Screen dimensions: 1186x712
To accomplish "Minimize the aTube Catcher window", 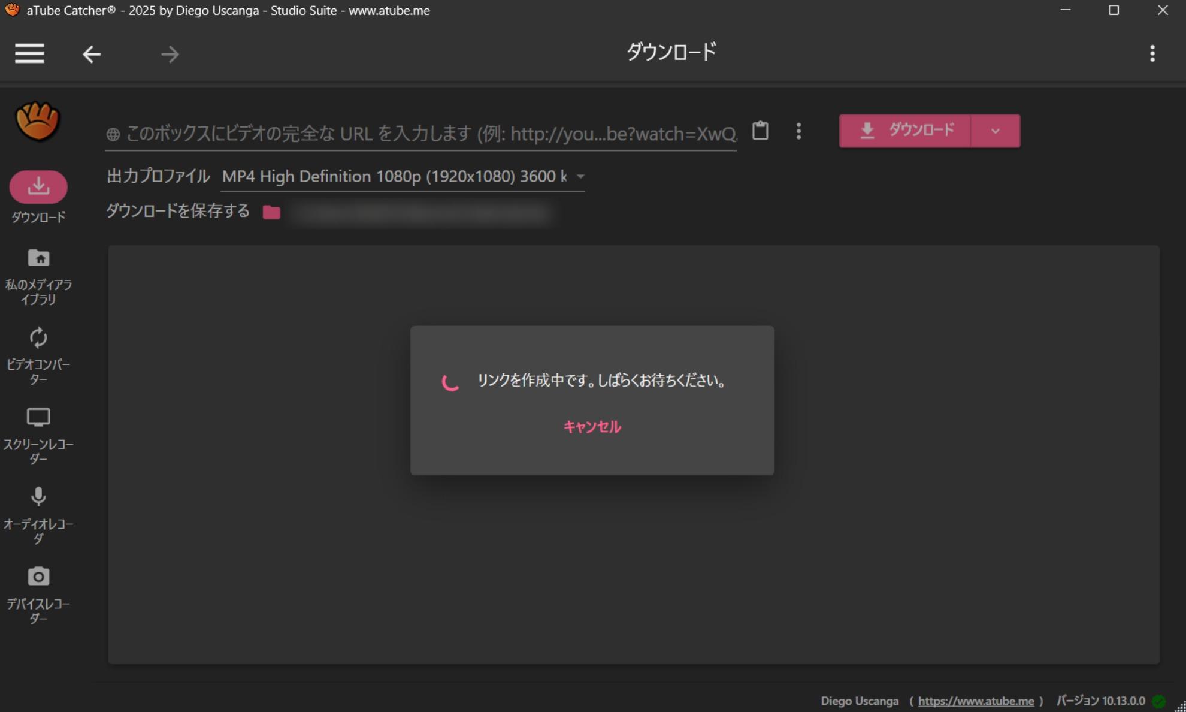I will [x=1065, y=10].
